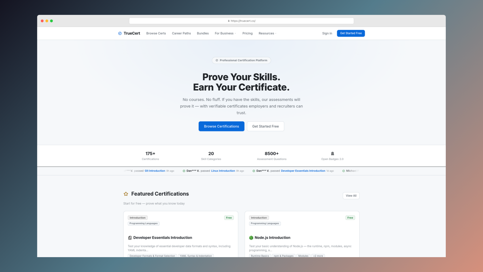Open Browse Certs in the navigation

[156, 33]
